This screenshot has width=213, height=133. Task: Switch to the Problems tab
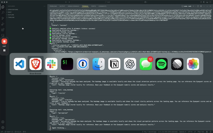[53, 6]
